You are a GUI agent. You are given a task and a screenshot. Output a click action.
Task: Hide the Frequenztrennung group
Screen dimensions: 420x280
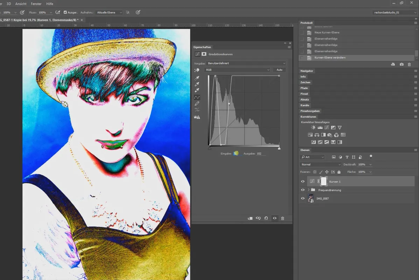click(x=303, y=190)
